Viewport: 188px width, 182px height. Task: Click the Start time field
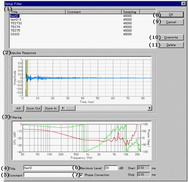[143, 168]
